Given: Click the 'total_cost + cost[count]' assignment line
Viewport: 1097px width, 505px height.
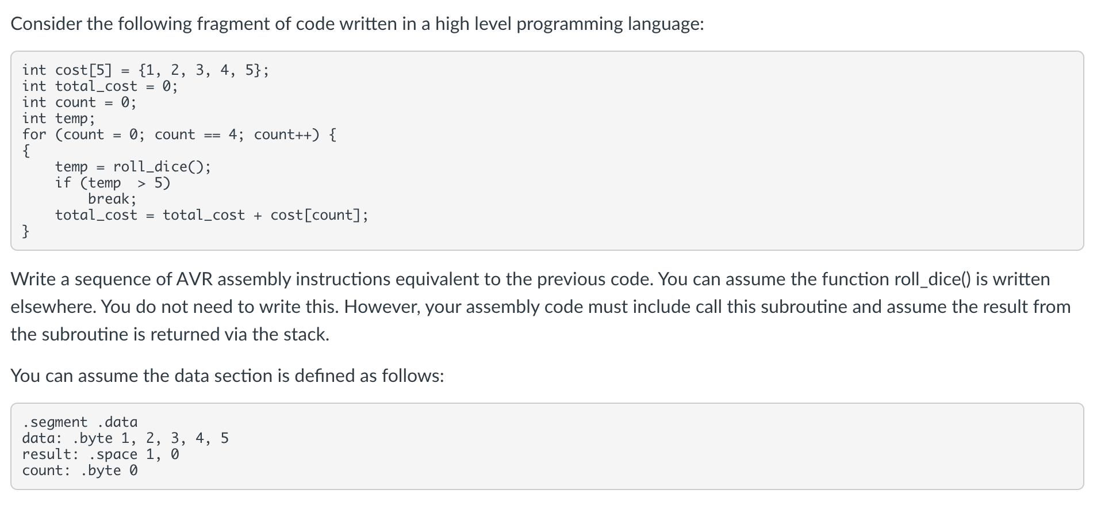Looking at the screenshot, I should 212,215.
